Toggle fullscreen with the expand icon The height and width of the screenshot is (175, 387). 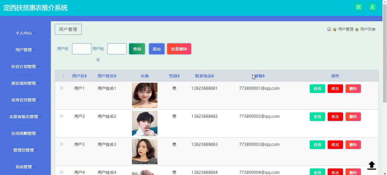(x=359, y=7)
